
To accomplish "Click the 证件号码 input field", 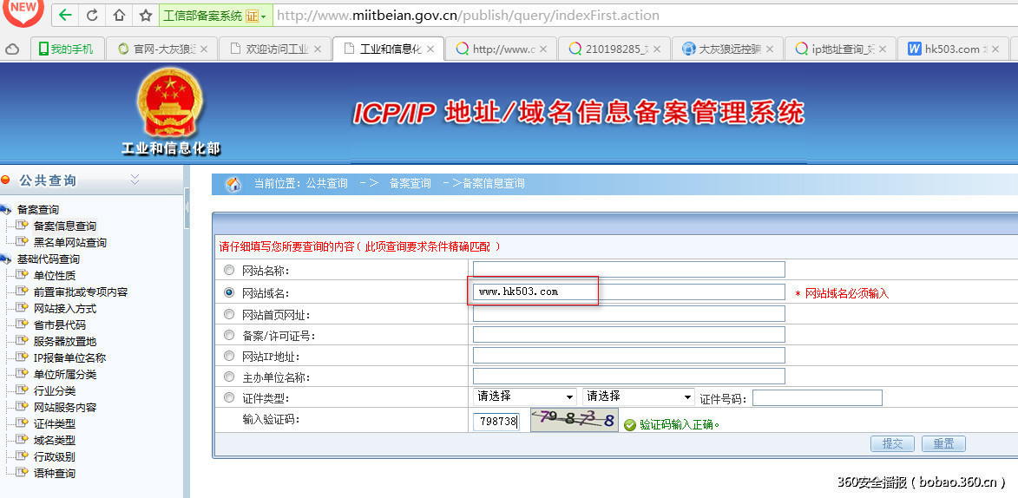I will [817, 397].
